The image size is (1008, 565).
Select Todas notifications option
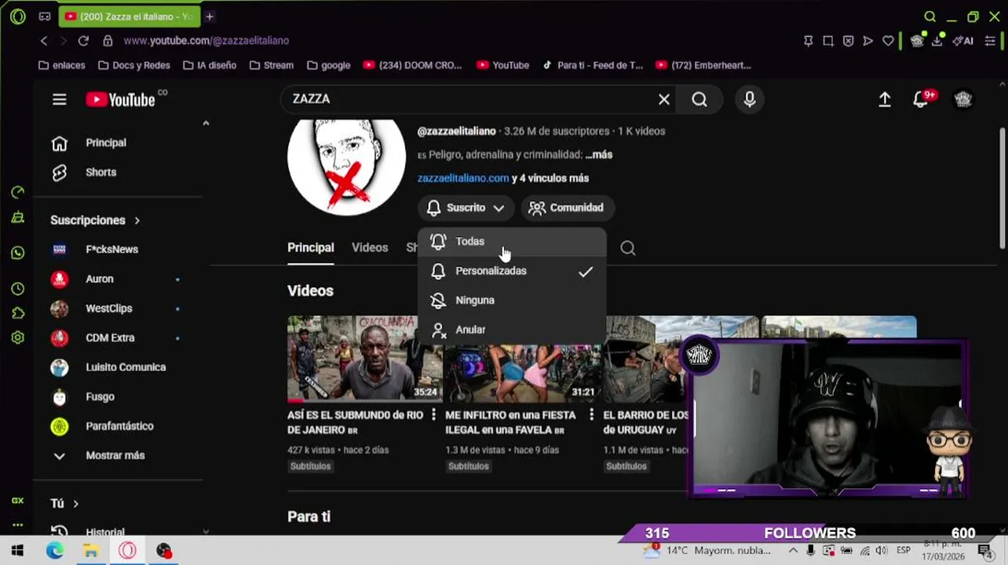(512, 242)
